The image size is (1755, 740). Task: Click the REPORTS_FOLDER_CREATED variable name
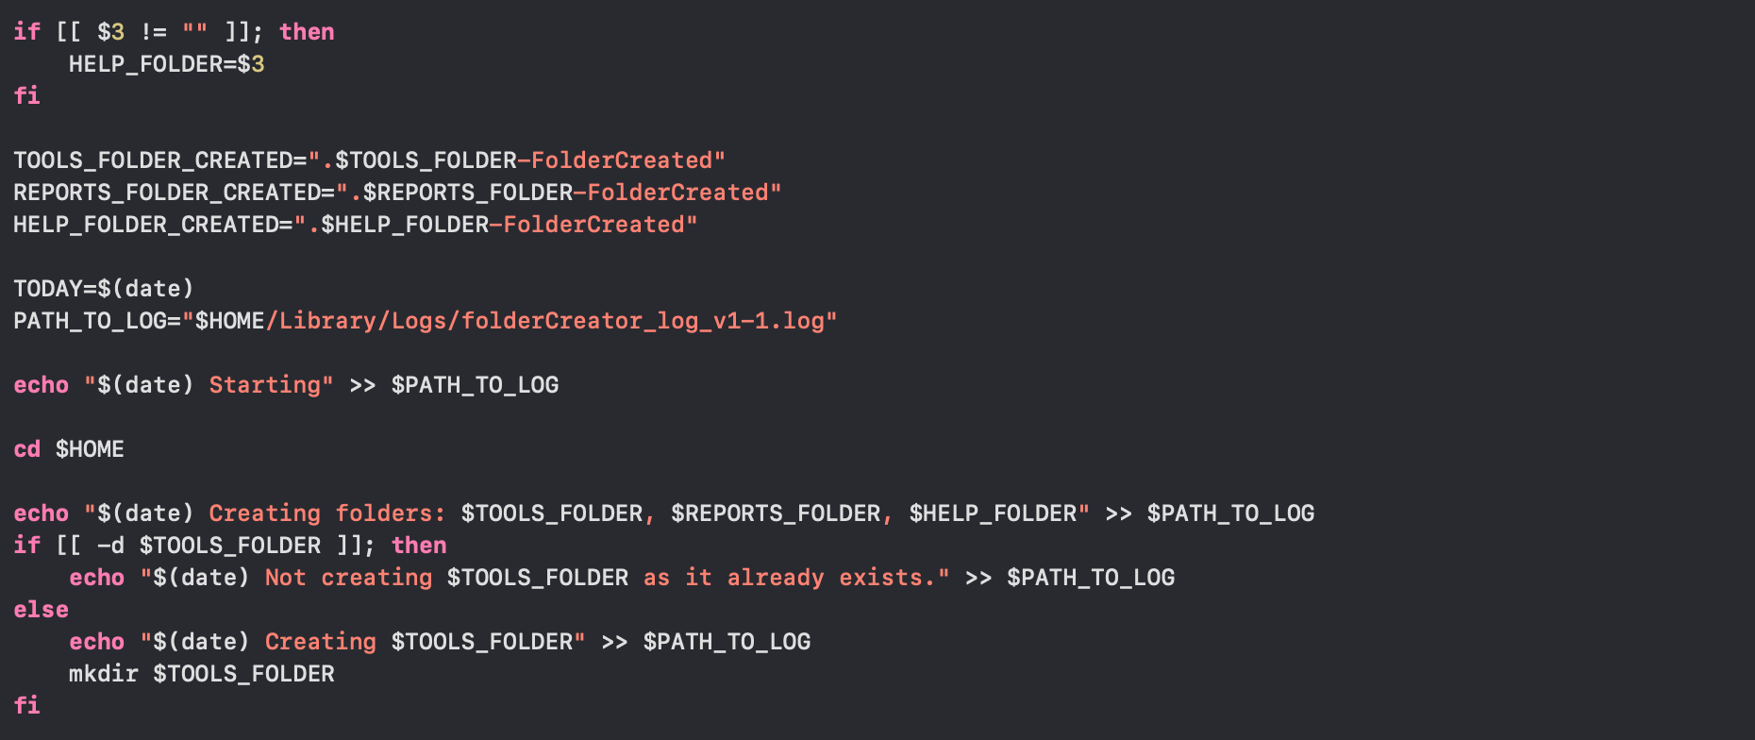coord(167,193)
